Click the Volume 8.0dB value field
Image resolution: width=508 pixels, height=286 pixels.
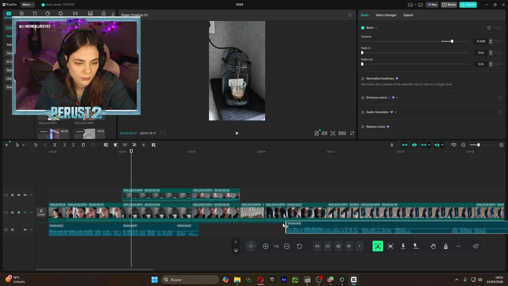[x=481, y=41]
